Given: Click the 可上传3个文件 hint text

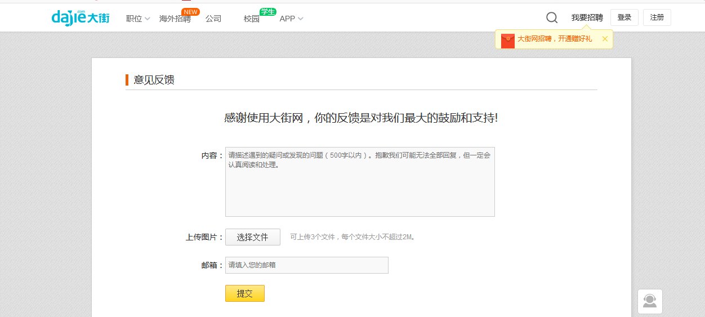Looking at the screenshot, I should point(354,237).
